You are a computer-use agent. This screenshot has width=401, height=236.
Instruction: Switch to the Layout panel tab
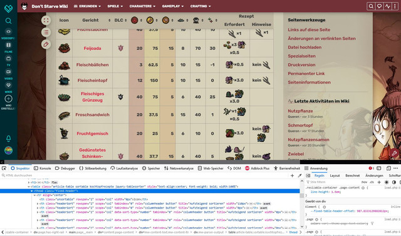click(x=335, y=175)
